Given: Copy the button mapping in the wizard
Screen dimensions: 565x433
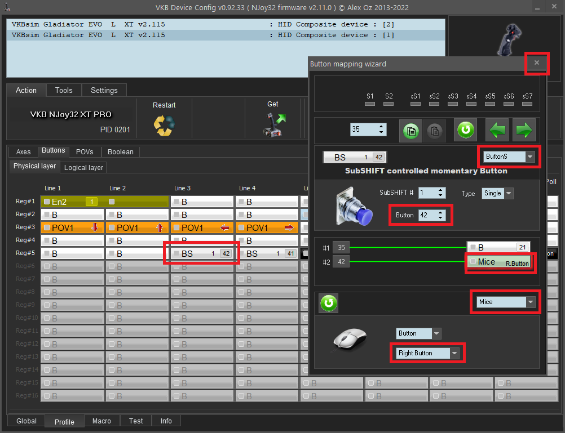Looking at the screenshot, I should pos(410,130).
